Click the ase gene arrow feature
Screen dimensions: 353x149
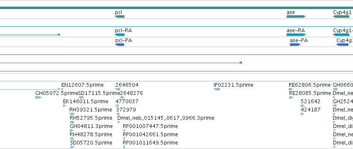click(x=296, y=17)
